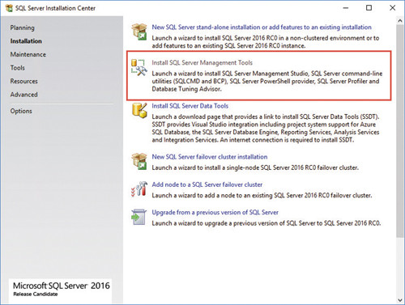This screenshot has height=305, width=405.
Task: Launch new SQL Server stand-alone installation link
Action: tap(262, 28)
